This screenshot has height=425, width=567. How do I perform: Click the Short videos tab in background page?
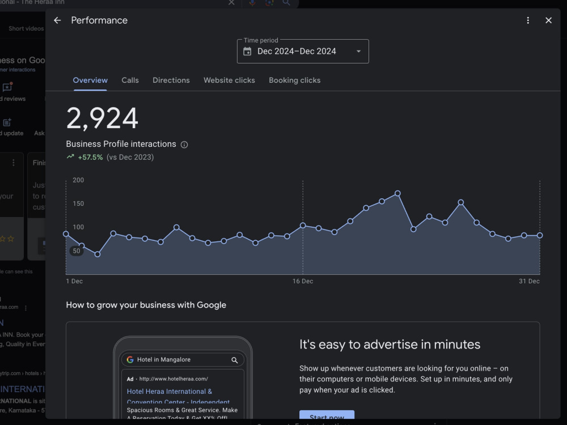tap(26, 28)
